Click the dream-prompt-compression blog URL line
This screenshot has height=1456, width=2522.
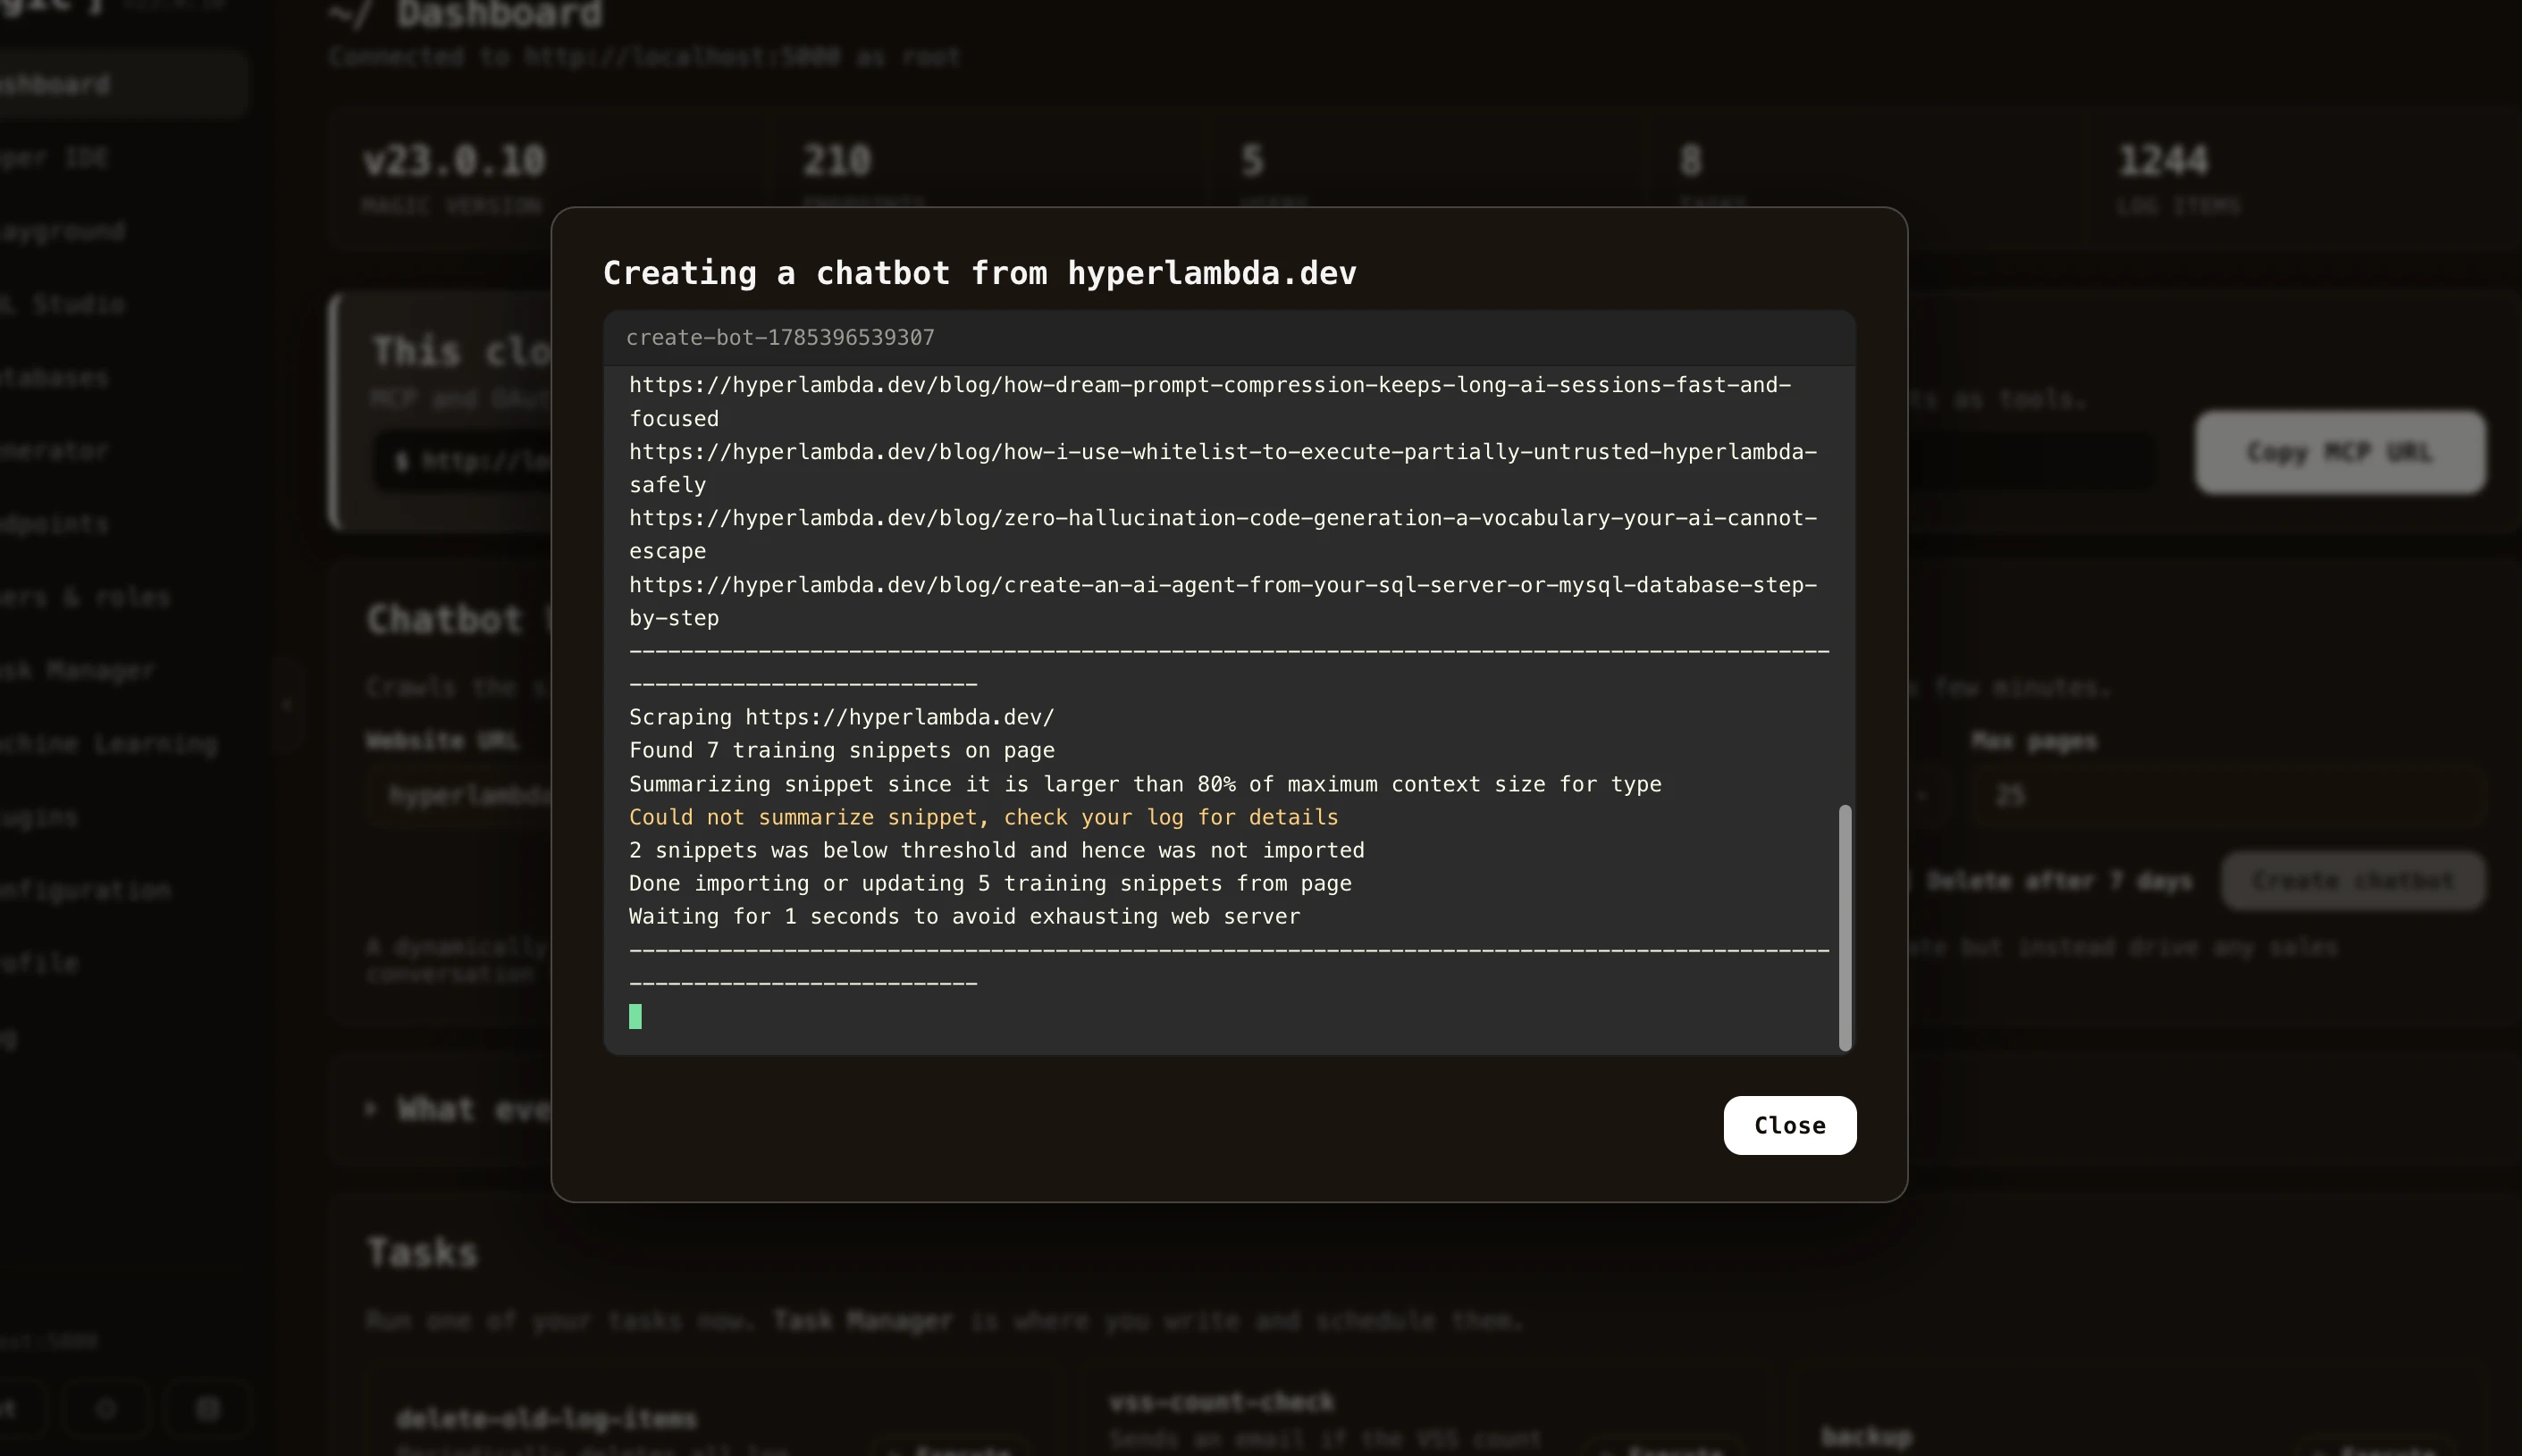point(1209,402)
